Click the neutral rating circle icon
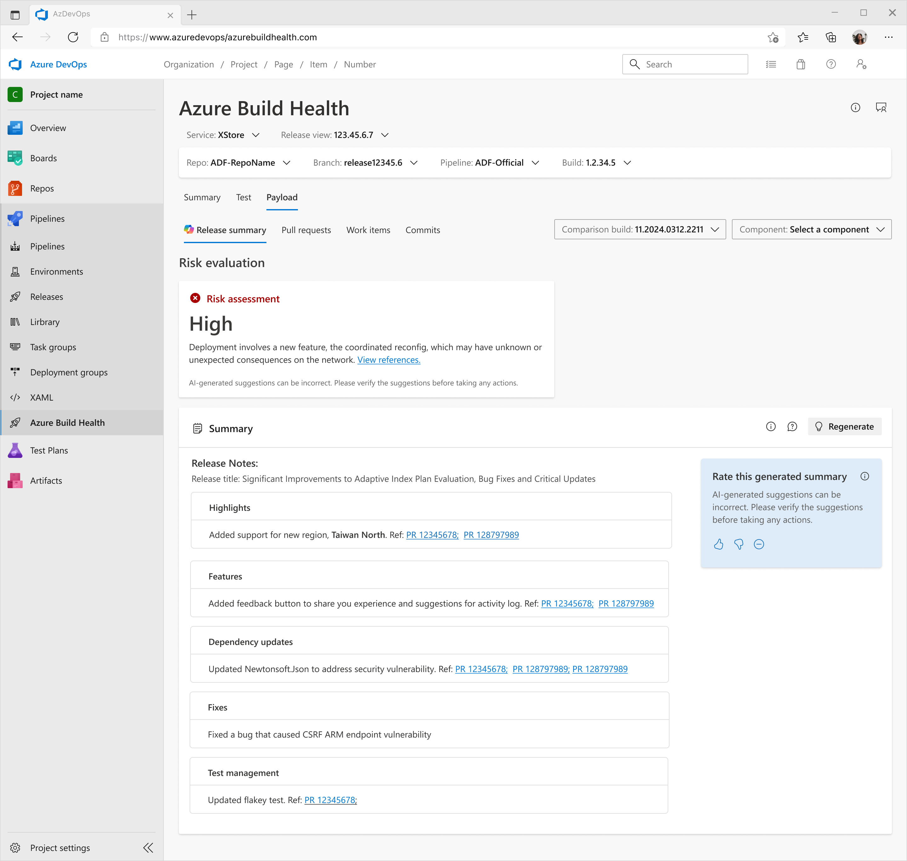 coord(759,544)
